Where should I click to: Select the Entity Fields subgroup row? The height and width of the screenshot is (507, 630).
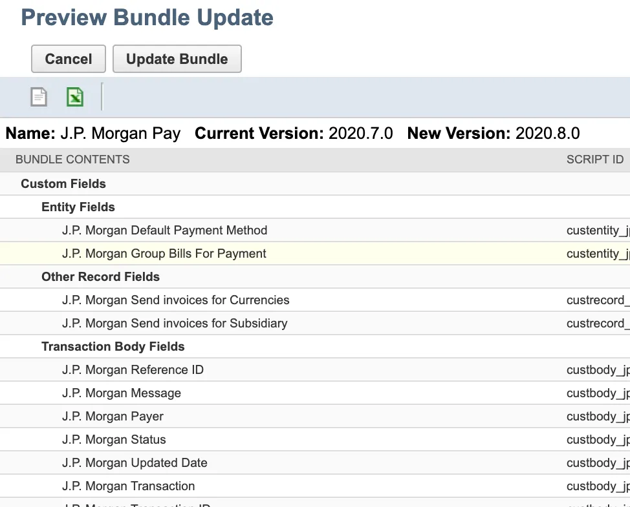point(315,207)
